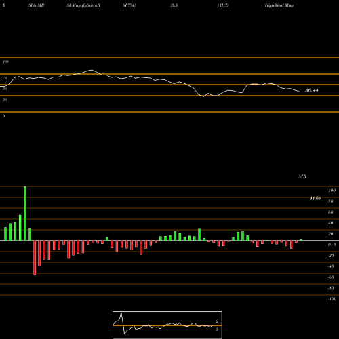Click the 'HYD' ticker label
Viewport: 339px width, 339px height.
point(224,5)
